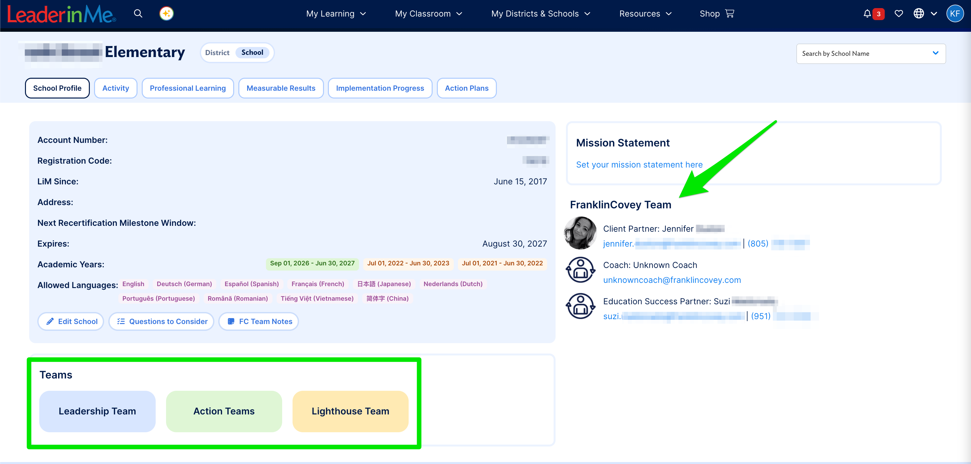Open Search by School Name dropdown
Screen dimensions: 971x464
coord(871,53)
